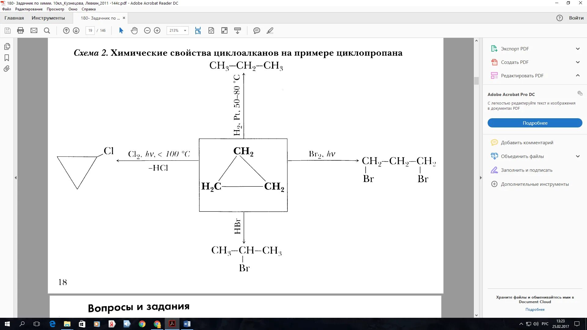
Task: Click the Войти sign-in link
Action: click(576, 18)
